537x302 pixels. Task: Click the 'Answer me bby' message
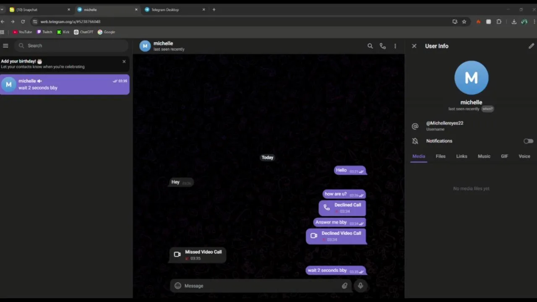(340, 222)
